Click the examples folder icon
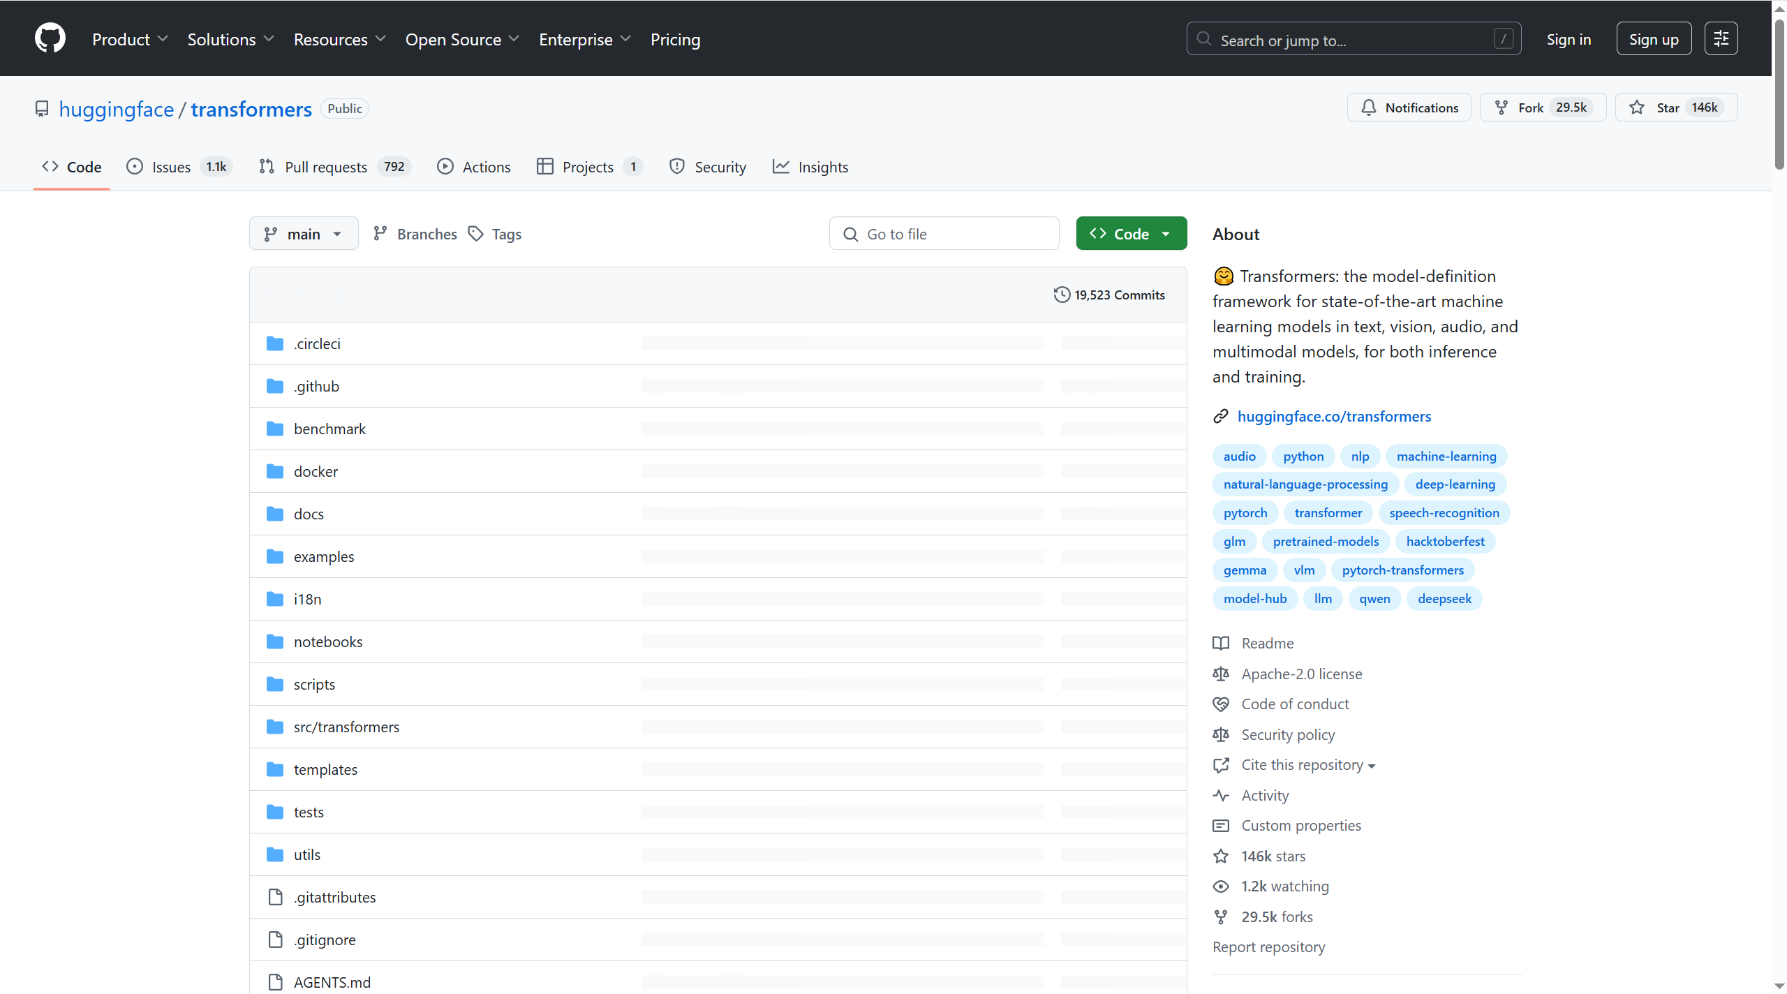Viewport: 1787px width, 994px height. point(275,556)
